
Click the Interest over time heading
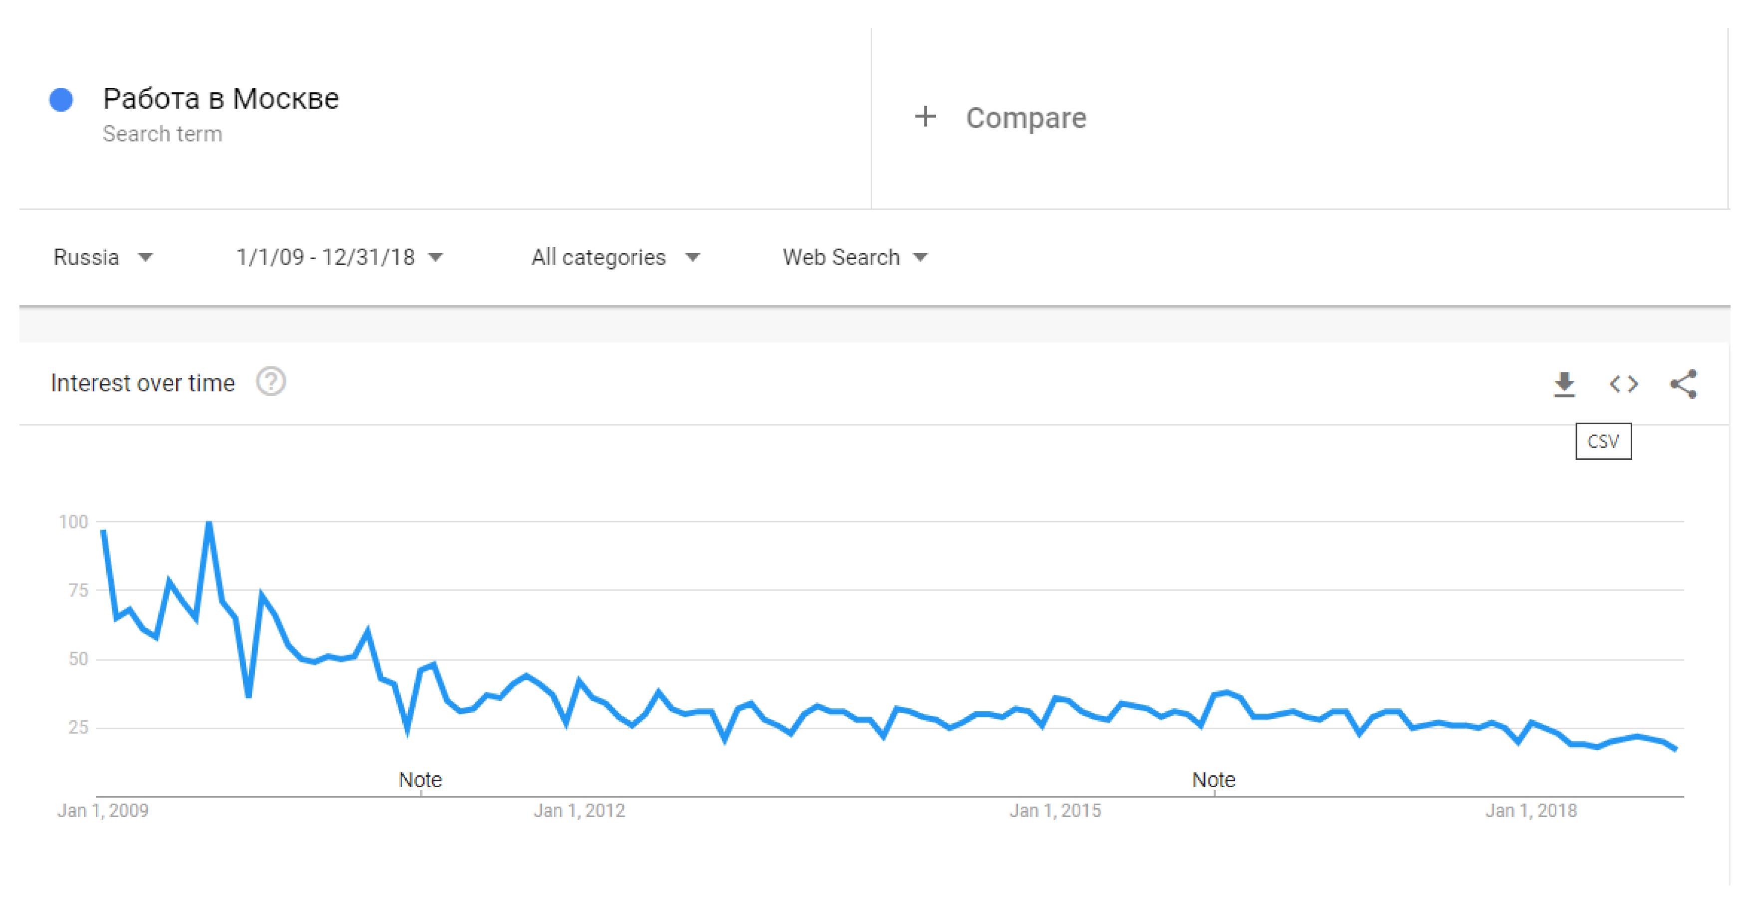tap(143, 383)
